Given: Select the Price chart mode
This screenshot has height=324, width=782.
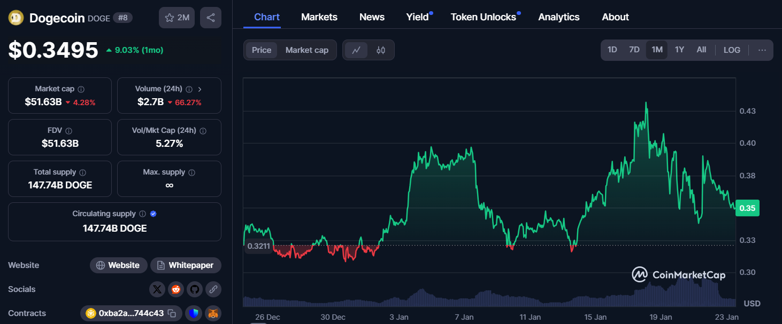Looking at the screenshot, I should pyautogui.click(x=262, y=50).
